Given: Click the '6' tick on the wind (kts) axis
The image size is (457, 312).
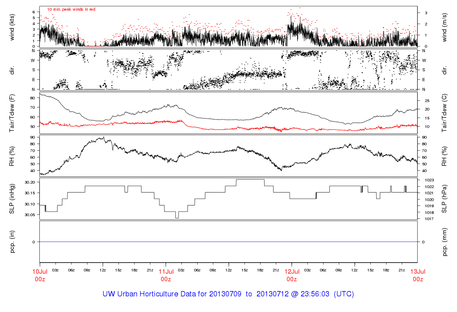Looking at the screenshot, I should point(34,12).
